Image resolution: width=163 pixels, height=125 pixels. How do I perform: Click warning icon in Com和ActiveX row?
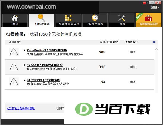click(14, 52)
